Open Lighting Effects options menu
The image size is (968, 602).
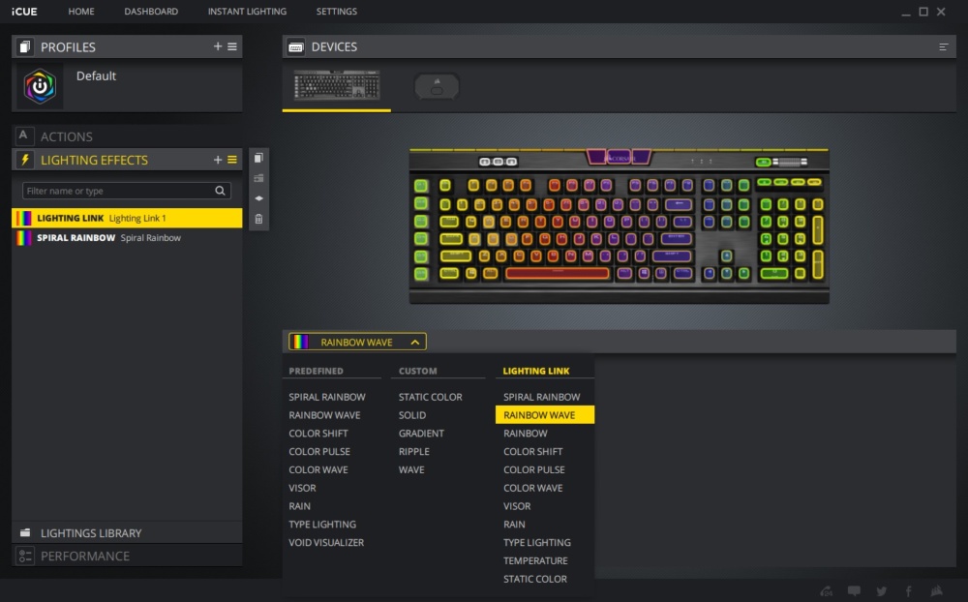pos(232,160)
